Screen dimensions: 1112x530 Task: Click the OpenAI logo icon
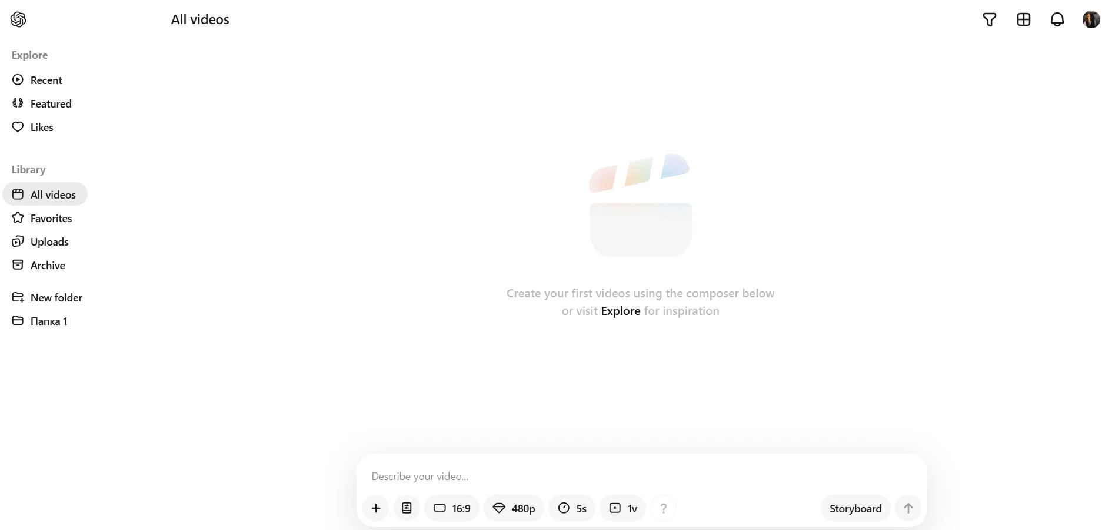pos(18,19)
